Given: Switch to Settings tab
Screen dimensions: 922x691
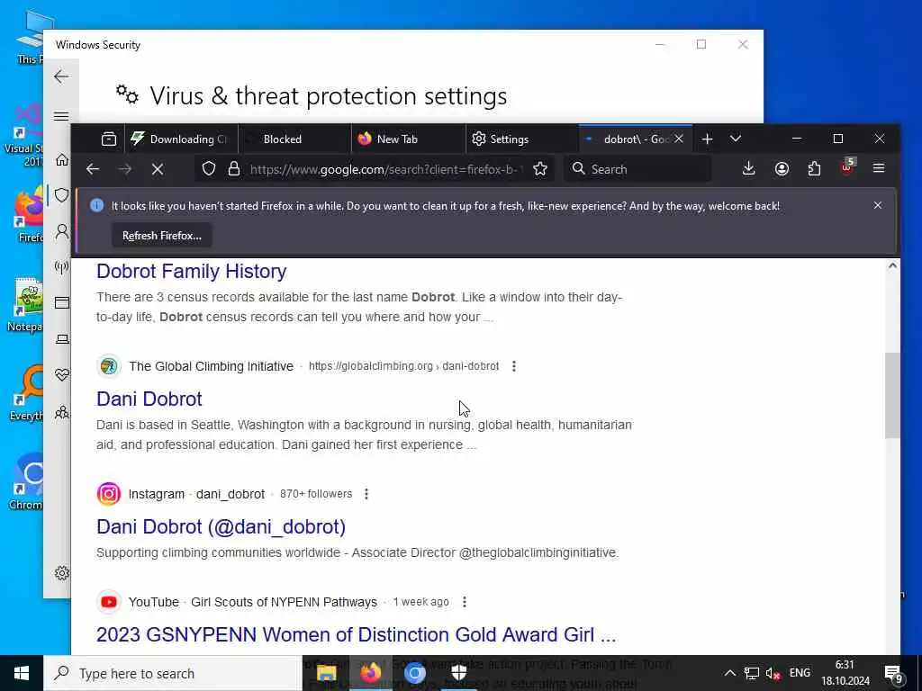Looking at the screenshot, I should [x=522, y=139].
